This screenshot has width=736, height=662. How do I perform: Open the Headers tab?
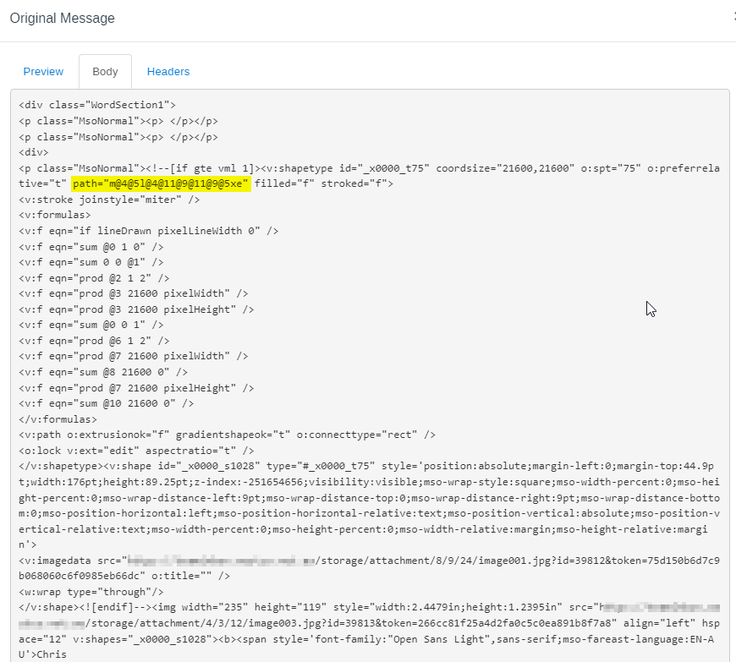pyautogui.click(x=168, y=72)
